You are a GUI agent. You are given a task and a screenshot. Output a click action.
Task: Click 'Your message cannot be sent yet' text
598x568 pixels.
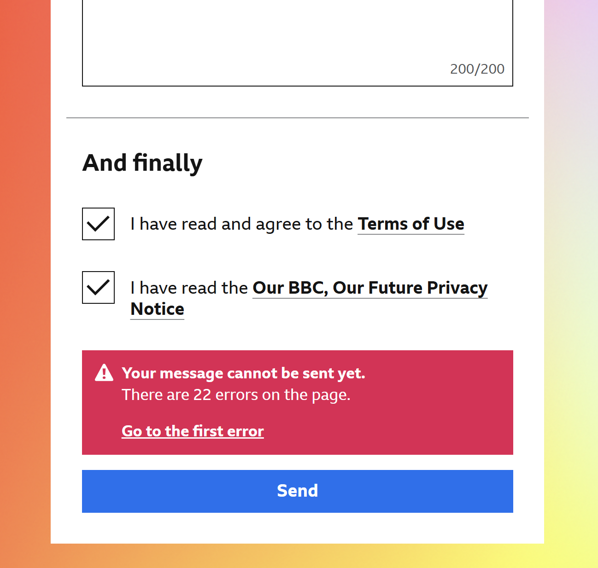pyautogui.click(x=243, y=373)
